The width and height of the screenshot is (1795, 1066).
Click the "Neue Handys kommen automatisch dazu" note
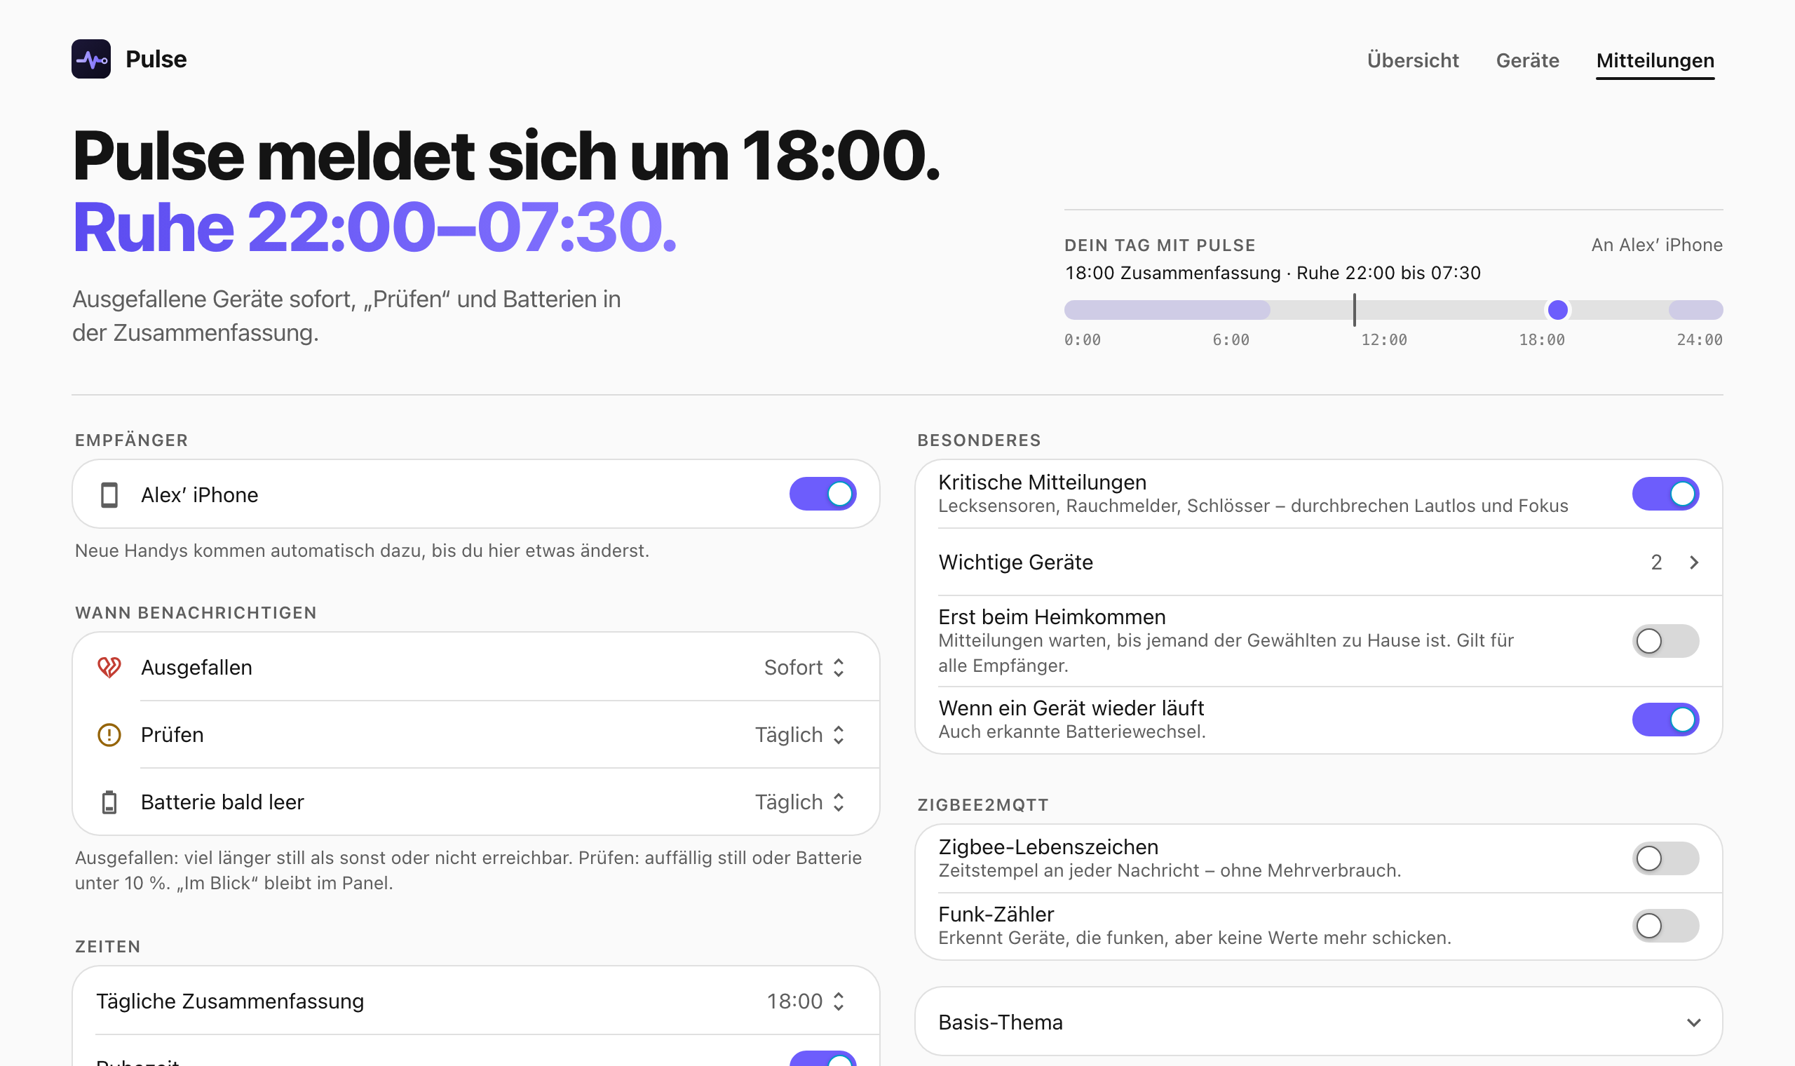[362, 551]
